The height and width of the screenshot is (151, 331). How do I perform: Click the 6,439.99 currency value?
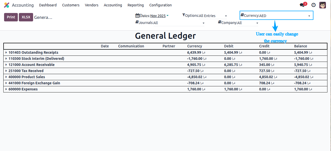coord(196,52)
